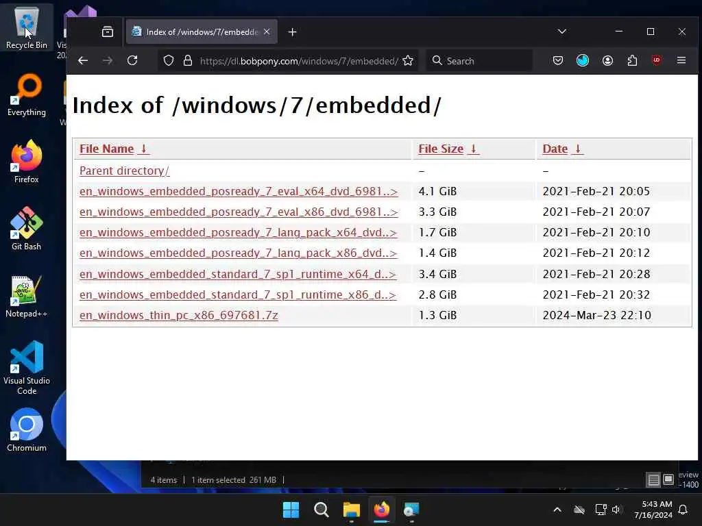Click the blue circular extension icon

pyautogui.click(x=583, y=60)
